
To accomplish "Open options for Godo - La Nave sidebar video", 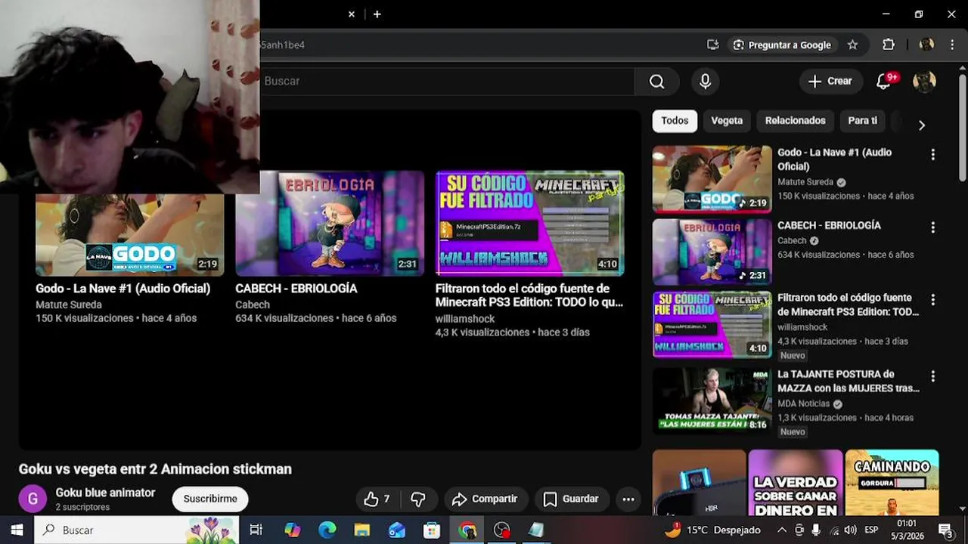I will tap(932, 154).
